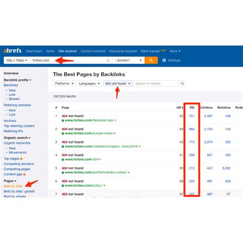Open the http + https protocol dropdown
Image resolution: width=243 pixels, height=243 pixels.
point(16,60)
